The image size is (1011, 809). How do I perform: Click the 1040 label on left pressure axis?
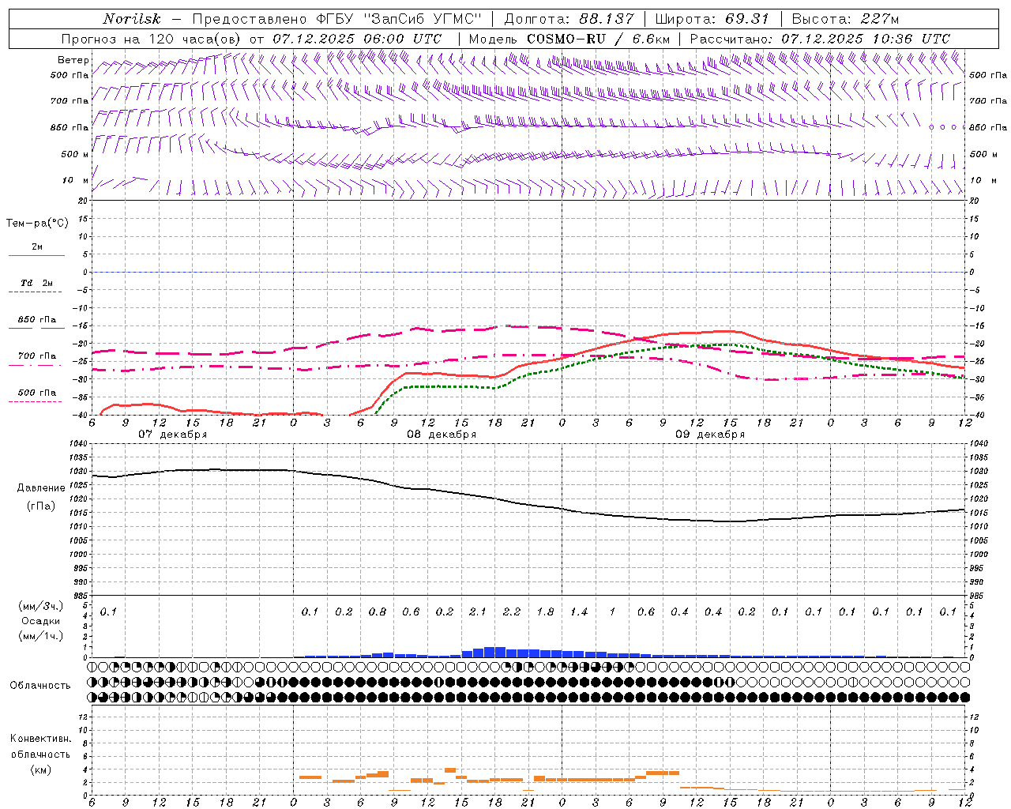79,444
